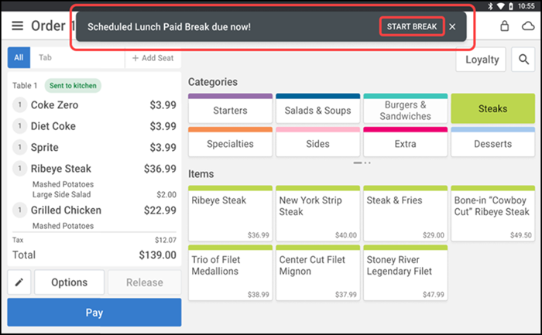
Task: Click the cloud sync icon
Action: pos(528,26)
